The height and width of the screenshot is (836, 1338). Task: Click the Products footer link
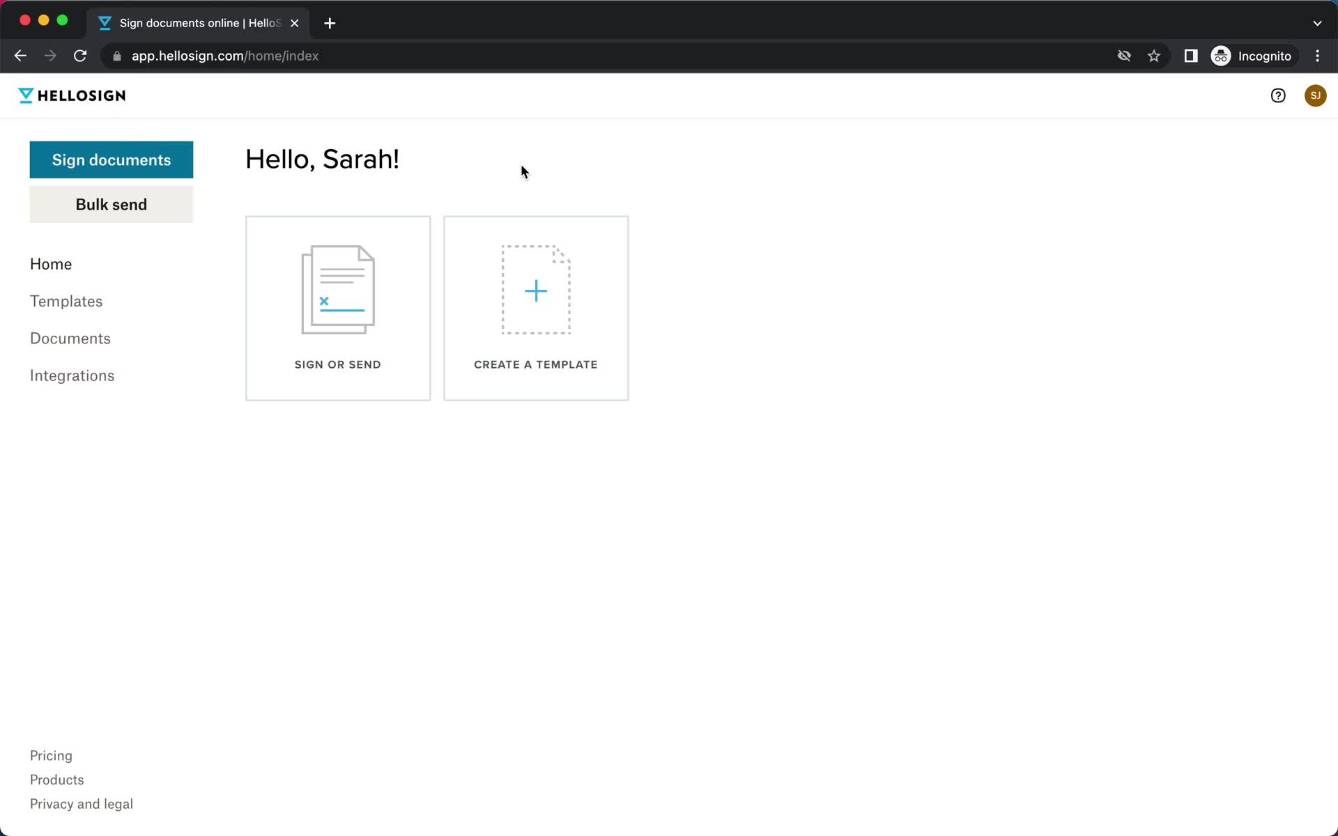57,779
